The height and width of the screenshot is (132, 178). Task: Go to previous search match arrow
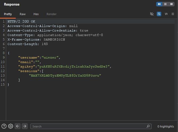tap(18, 126)
